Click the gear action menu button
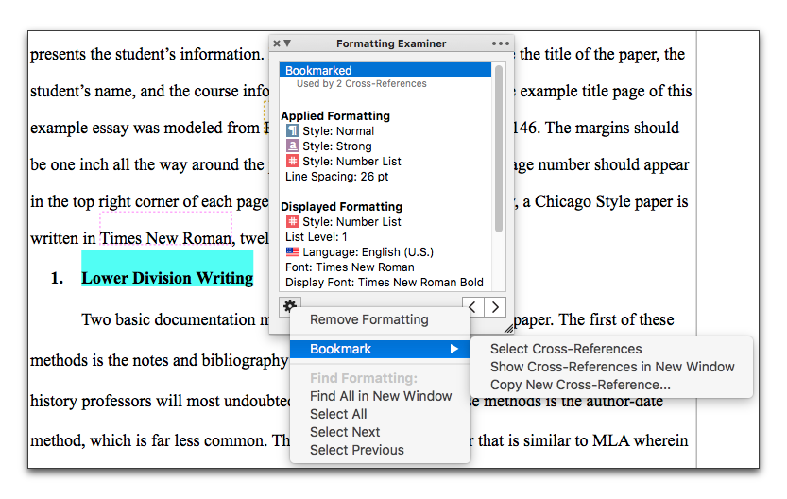The image size is (787, 499). 290,305
